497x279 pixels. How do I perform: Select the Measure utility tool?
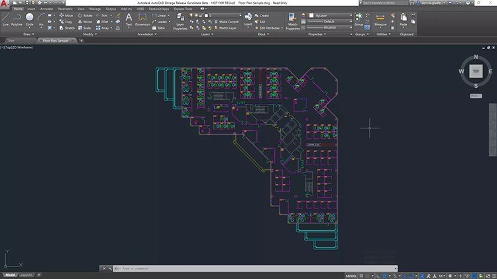(380, 20)
